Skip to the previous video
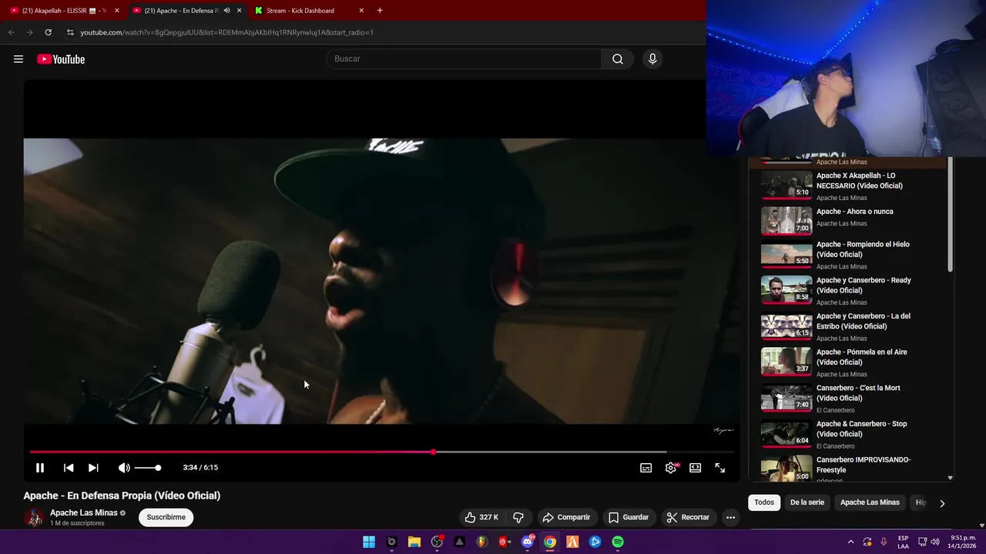 (69, 468)
